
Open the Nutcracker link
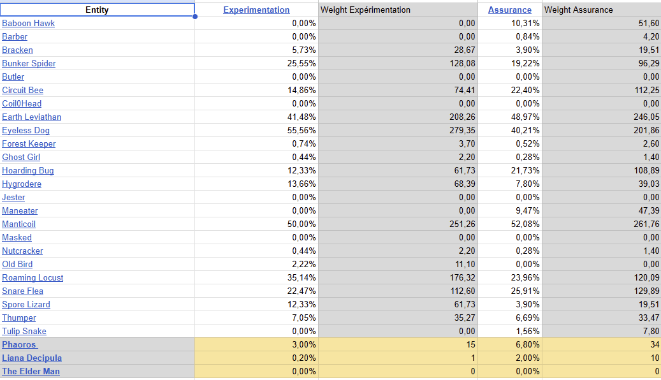pyautogui.click(x=22, y=251)
